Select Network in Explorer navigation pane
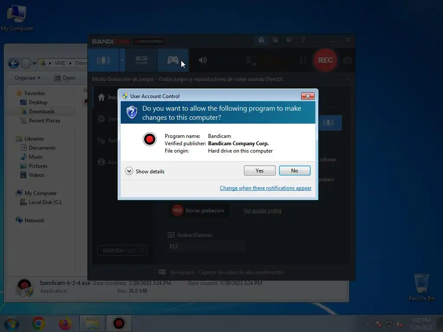 pyautogui.click(x=30, y=220)
